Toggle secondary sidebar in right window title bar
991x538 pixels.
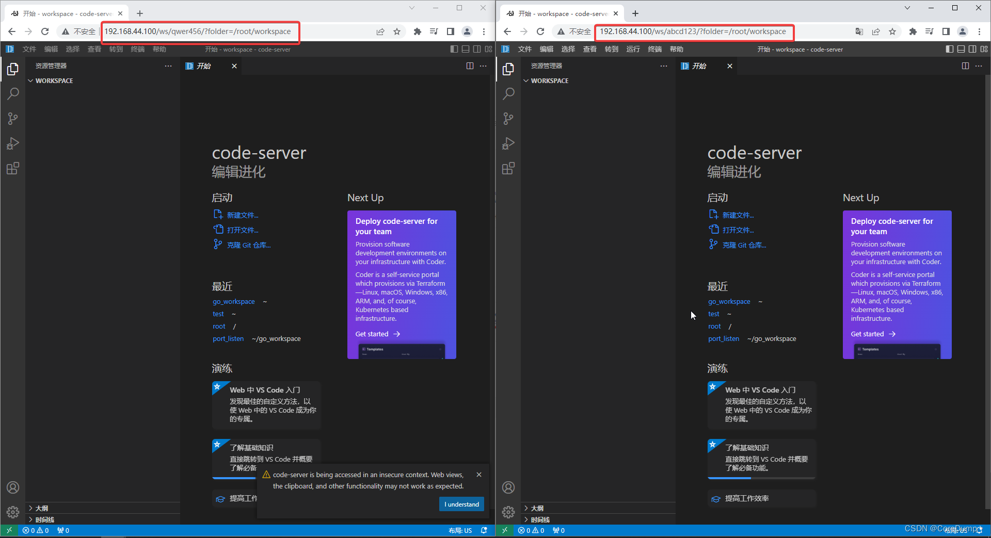[x=972, y=49]
